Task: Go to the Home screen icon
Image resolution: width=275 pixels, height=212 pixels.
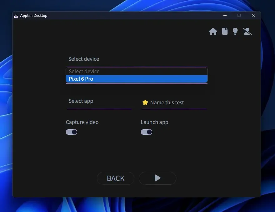Action: point(213,31)
